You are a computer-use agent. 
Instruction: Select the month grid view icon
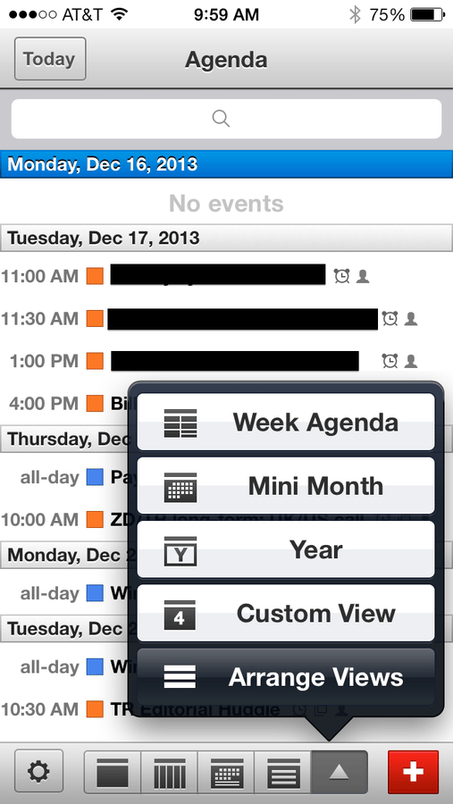[x=226, y=772]
